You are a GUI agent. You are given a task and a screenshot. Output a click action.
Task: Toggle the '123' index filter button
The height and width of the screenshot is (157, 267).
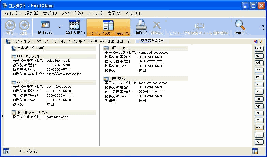pos(259,48)
